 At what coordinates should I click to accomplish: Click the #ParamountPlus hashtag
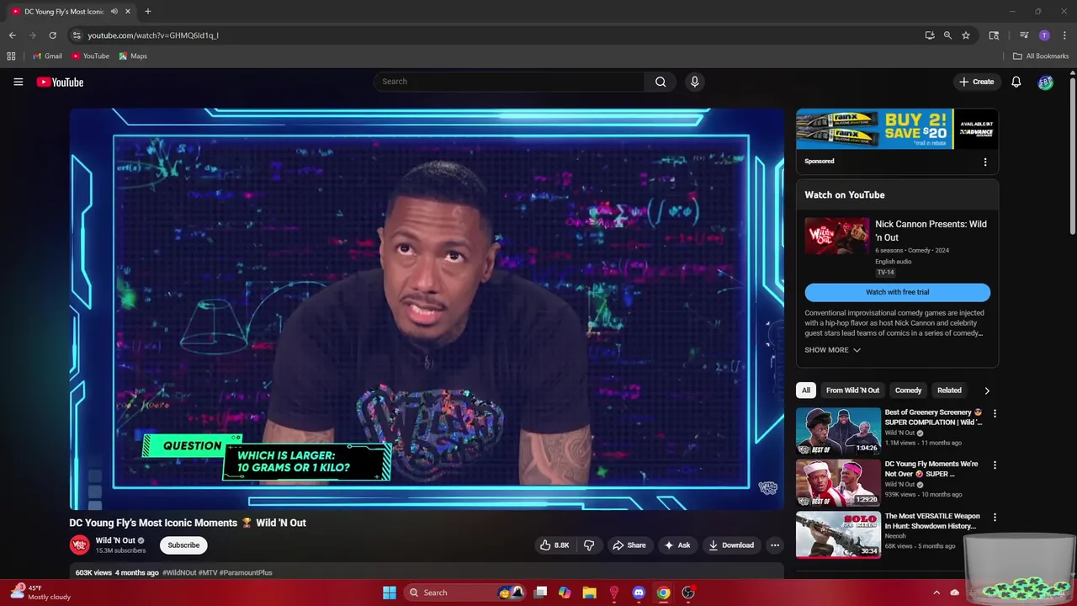click(246, 572)
